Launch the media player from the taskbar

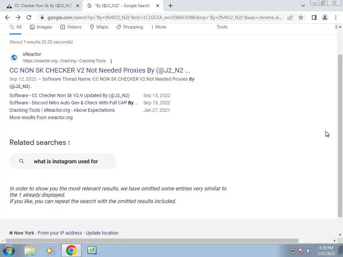click(50, 251)
